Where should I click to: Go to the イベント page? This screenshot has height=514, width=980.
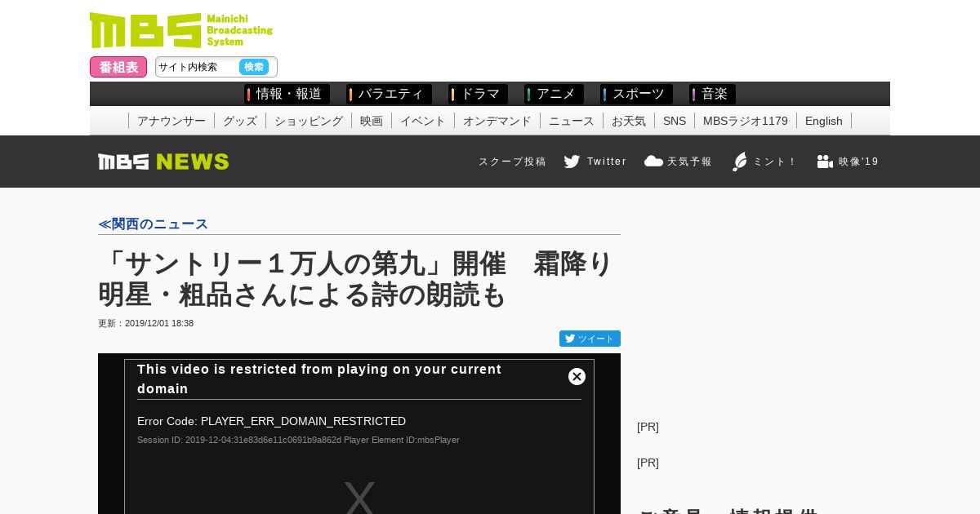[x=423, y=121]
